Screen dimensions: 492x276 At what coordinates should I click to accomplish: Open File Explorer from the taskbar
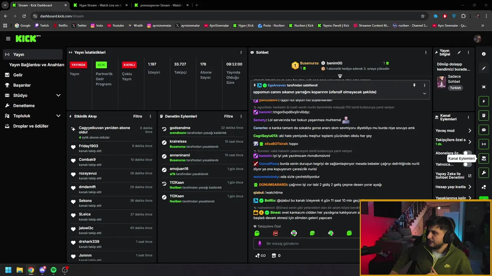pyautogui.click(x=20, y=270)
